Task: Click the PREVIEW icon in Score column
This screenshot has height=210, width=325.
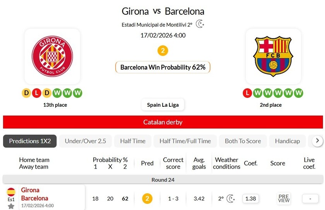Action: [x=284, y=198]
